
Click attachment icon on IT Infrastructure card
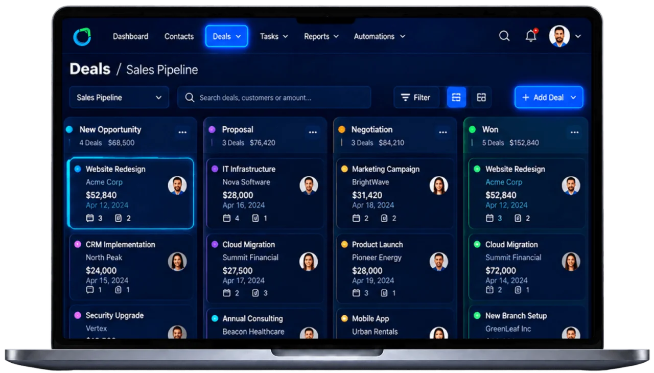(x=255, y=218)
